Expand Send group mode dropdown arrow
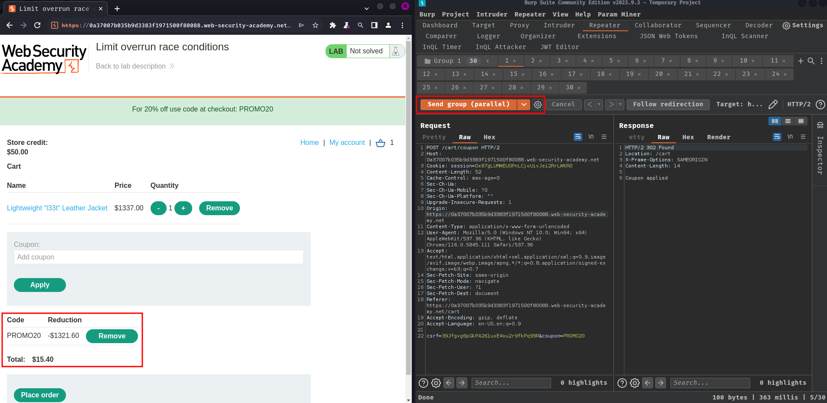 pos(524,105)
